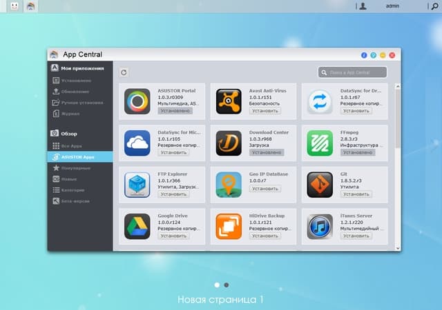Switch to the second desktop page dot
The width and height of the screenshot is (442, 310).
pos(226,285)
